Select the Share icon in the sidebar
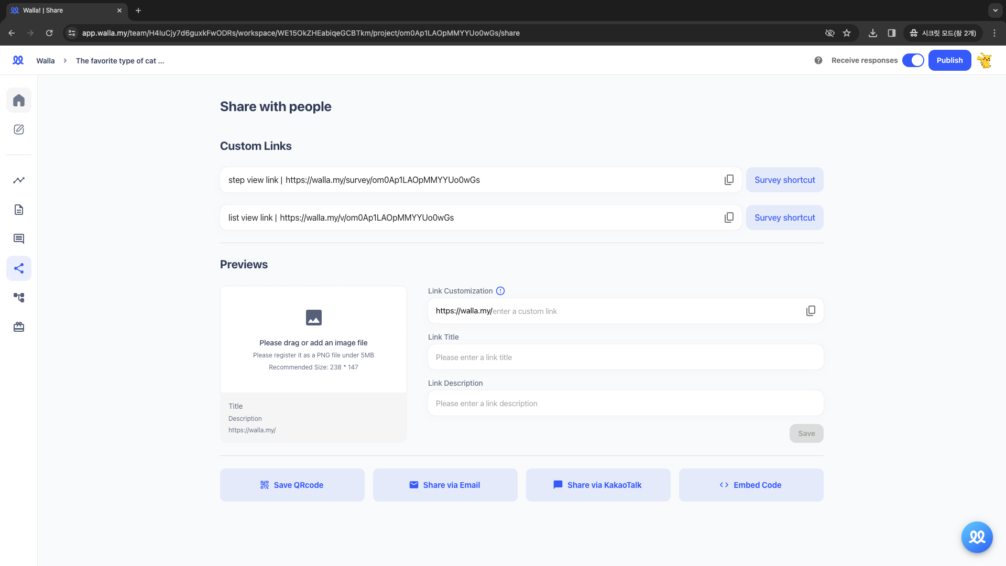 point(19,268)
